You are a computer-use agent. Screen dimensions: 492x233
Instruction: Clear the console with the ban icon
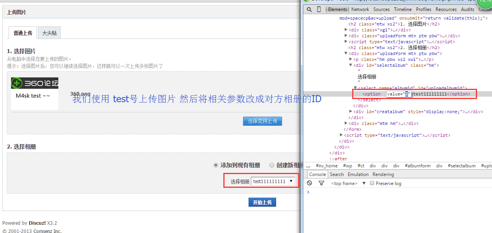[310, 183]
